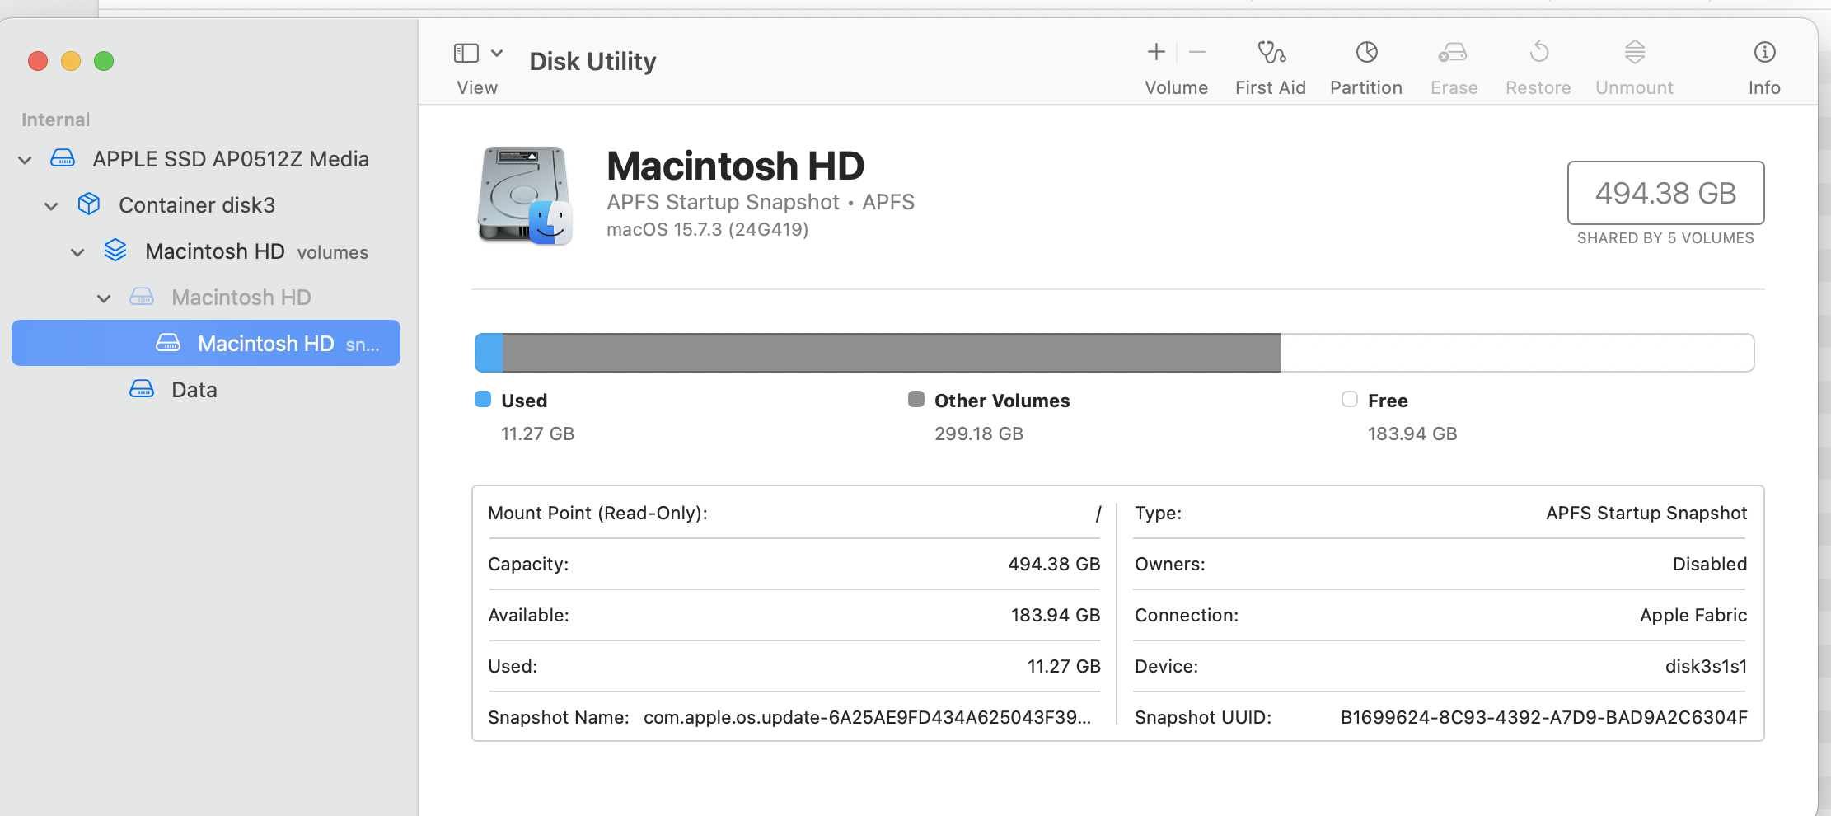Run First Aid stethoscope icon

[1271, 52]
